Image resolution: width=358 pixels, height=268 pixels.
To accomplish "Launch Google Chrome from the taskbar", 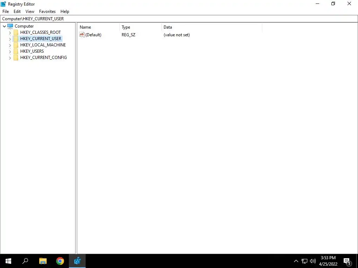I will pyautogui.click(x=60, y=261).
